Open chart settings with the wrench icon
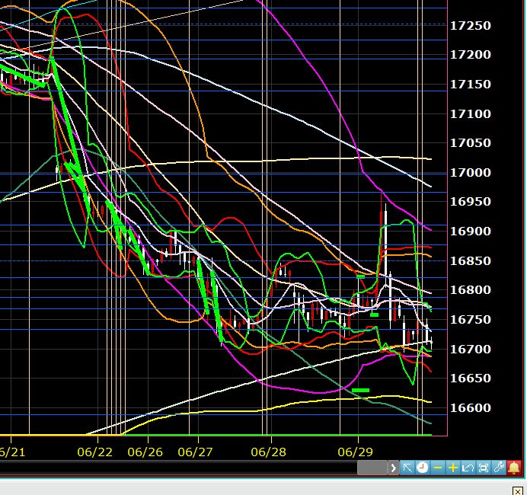Screen dimensions: 527x495 point(500,468)
